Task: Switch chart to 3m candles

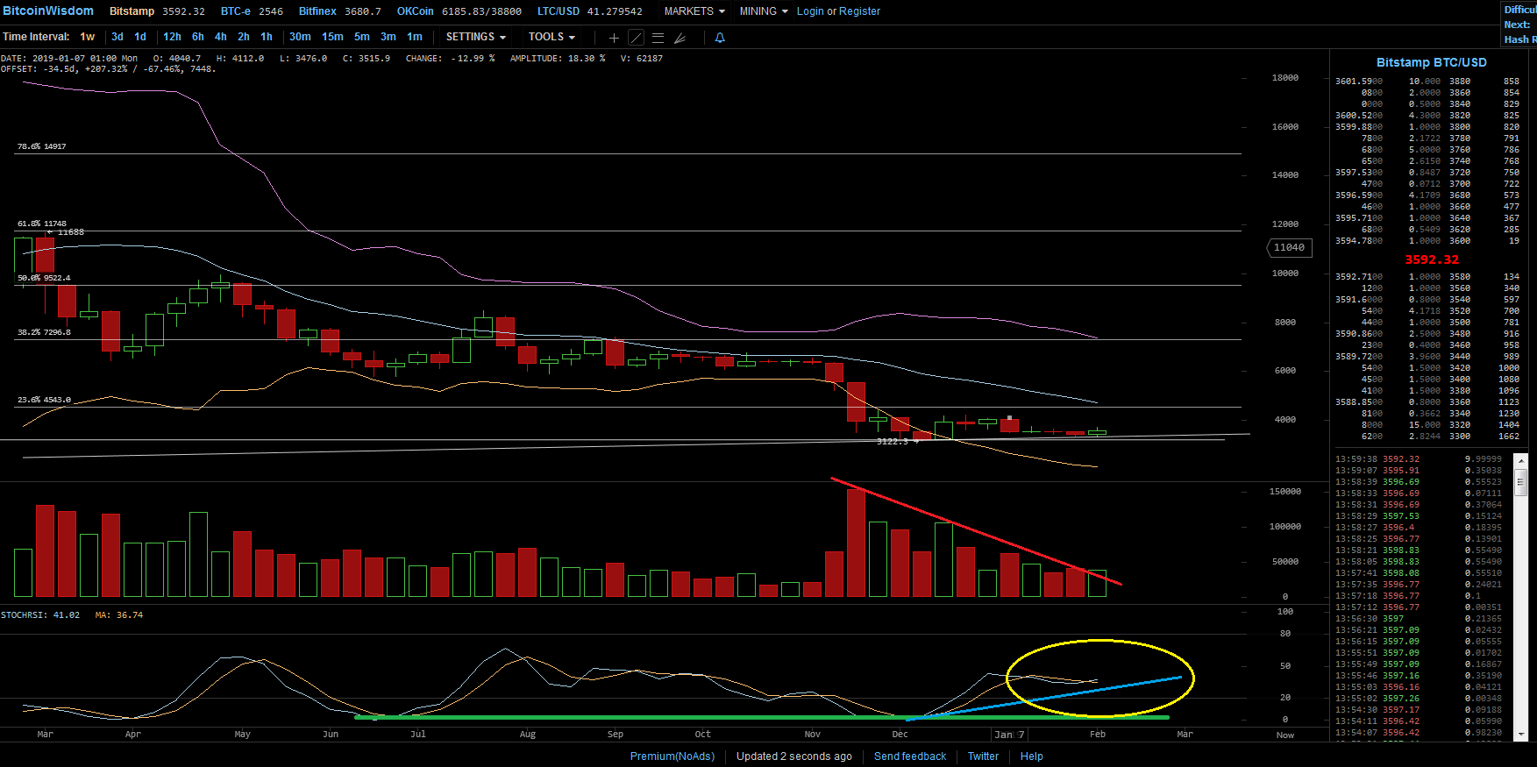Action: point(388,37)
